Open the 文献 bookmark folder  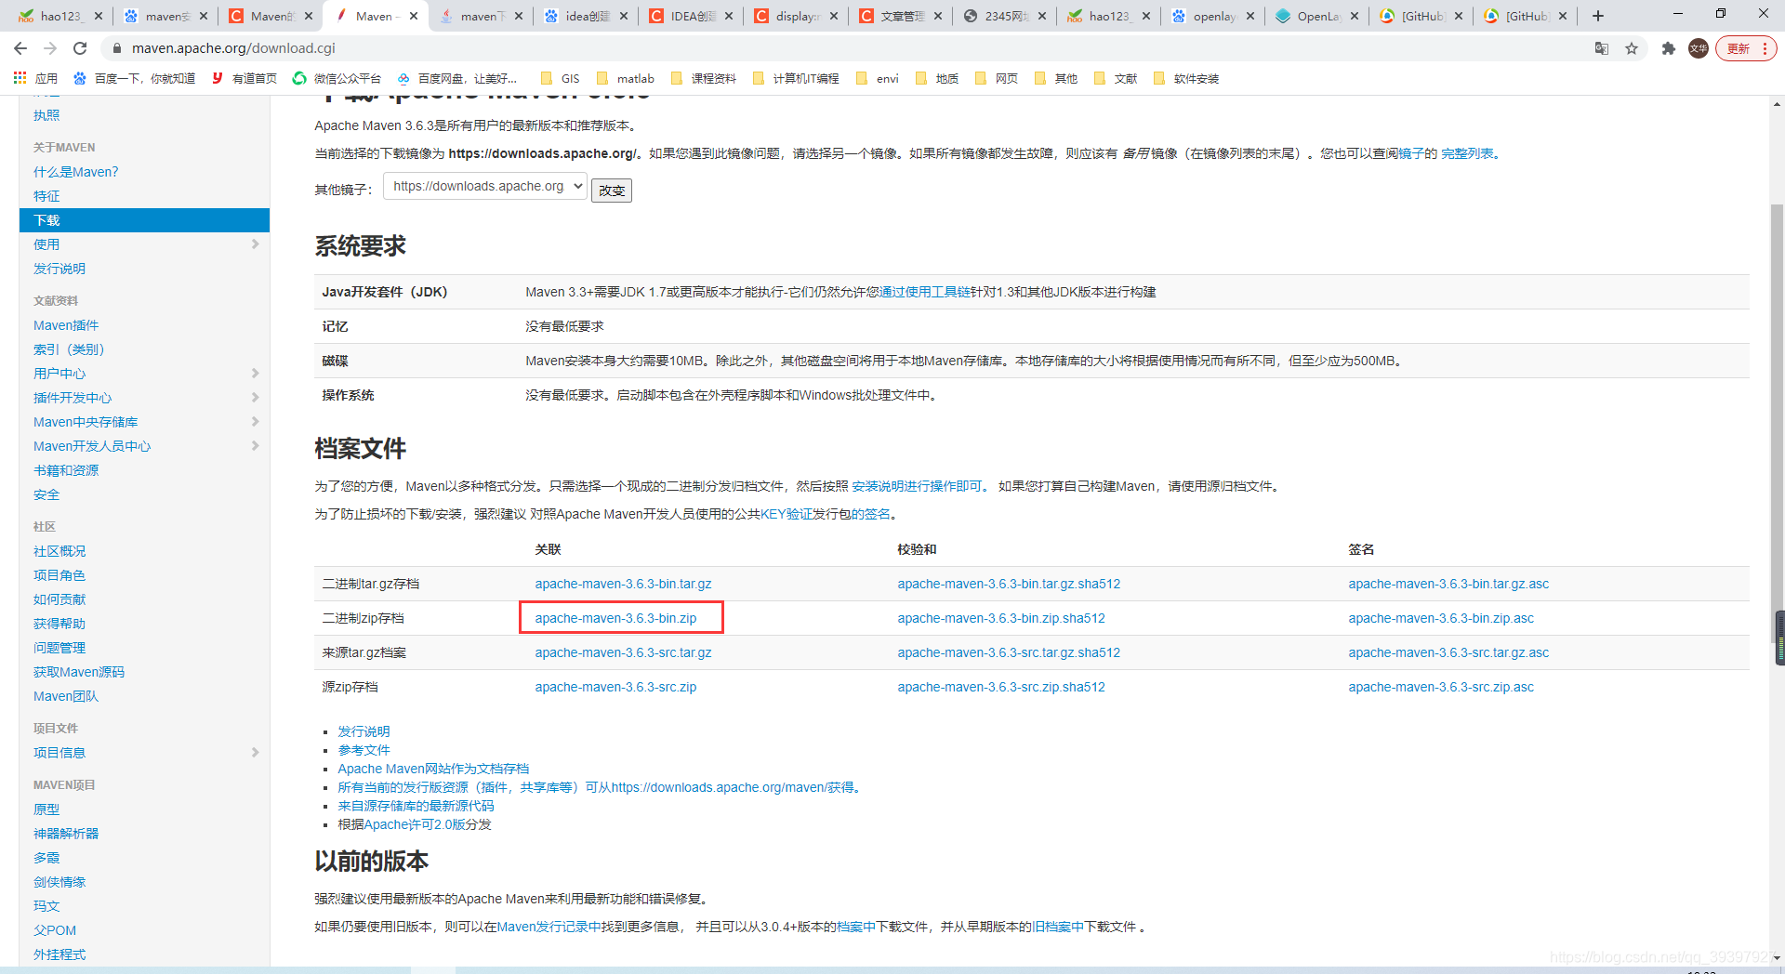[x=1116, y=78]
